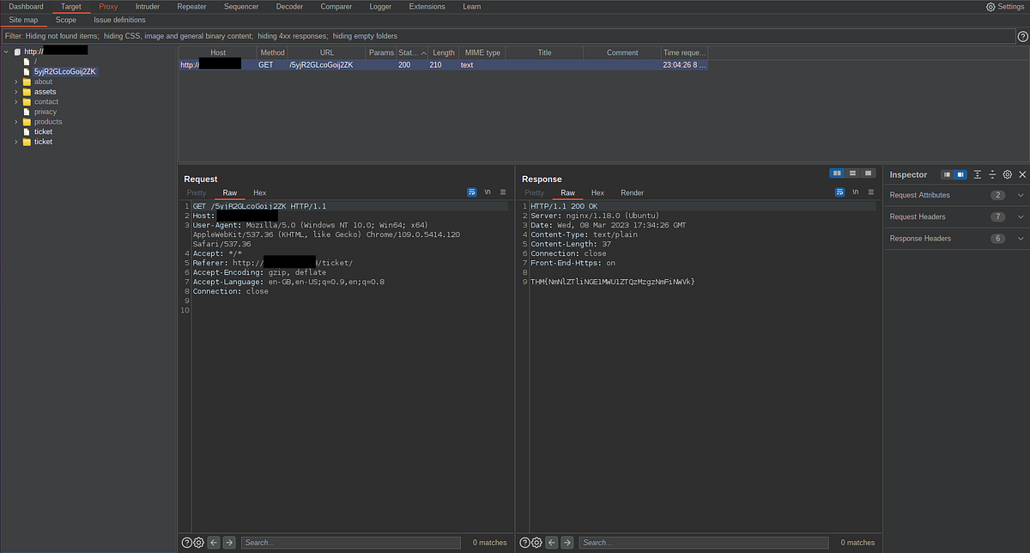The image size is (1030, 553).
Task: Show non-printable characters in the Response editor
Action: 855,192
